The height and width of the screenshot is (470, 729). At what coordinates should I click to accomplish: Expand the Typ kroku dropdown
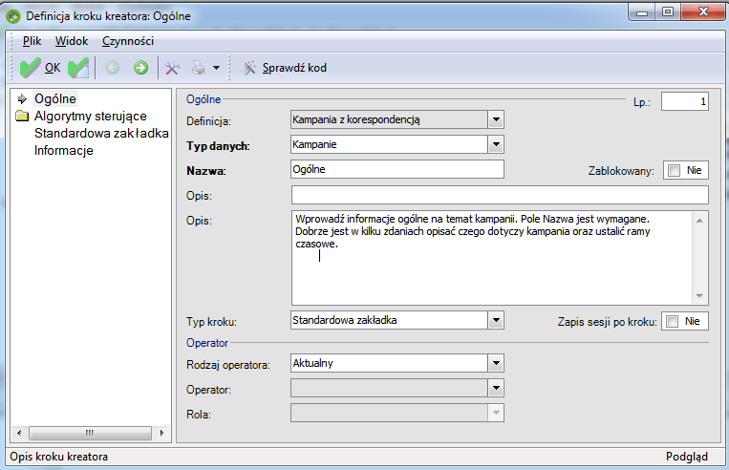(496, 320)
